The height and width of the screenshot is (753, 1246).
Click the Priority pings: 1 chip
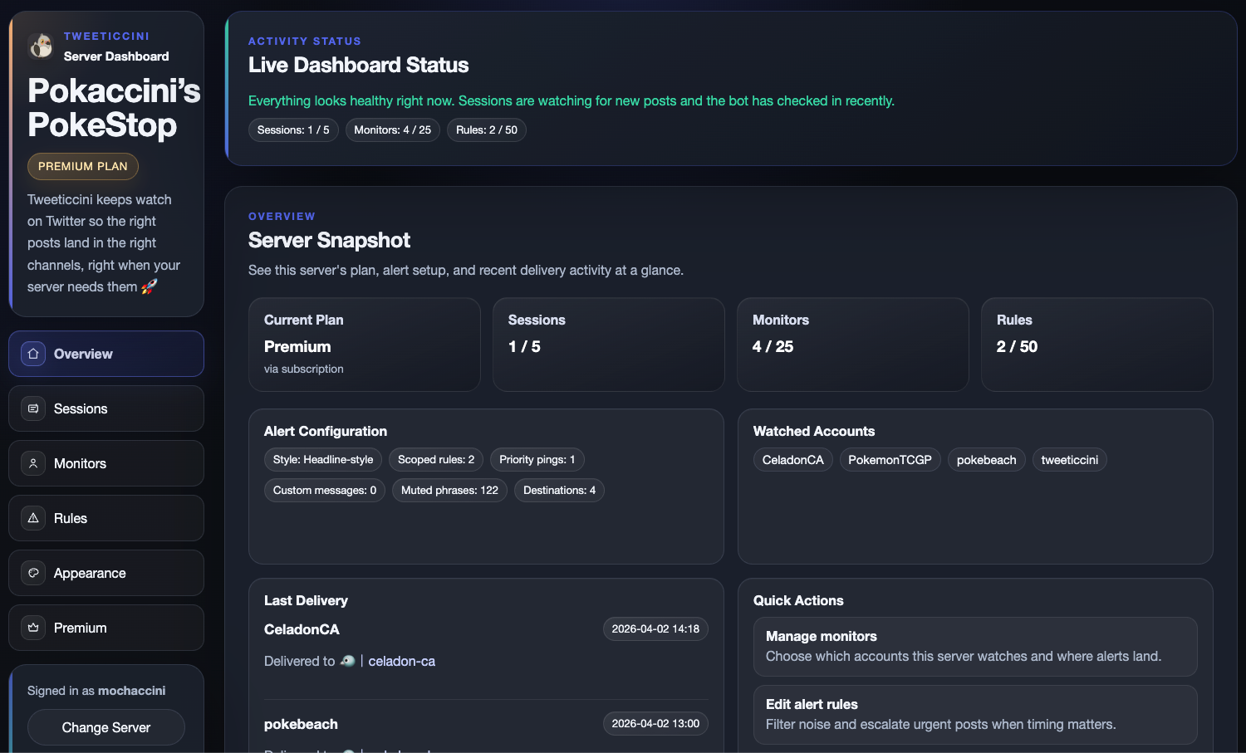pyautogui.click(x=537, y=459)
